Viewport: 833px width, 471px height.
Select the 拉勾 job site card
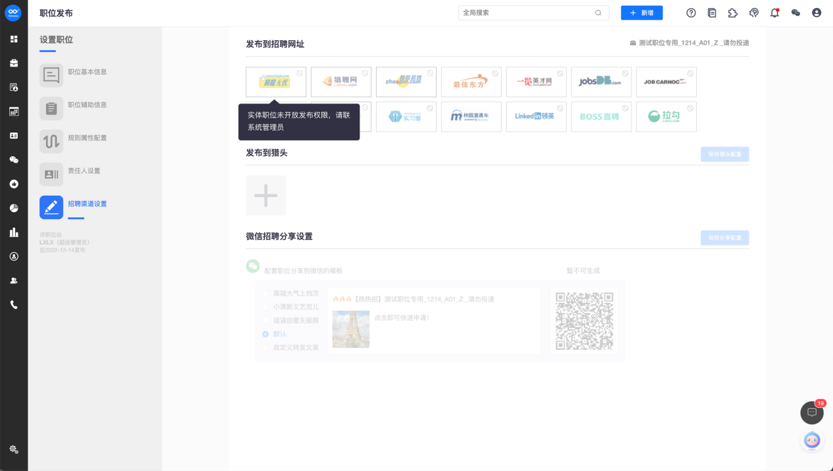coord(666,117)
